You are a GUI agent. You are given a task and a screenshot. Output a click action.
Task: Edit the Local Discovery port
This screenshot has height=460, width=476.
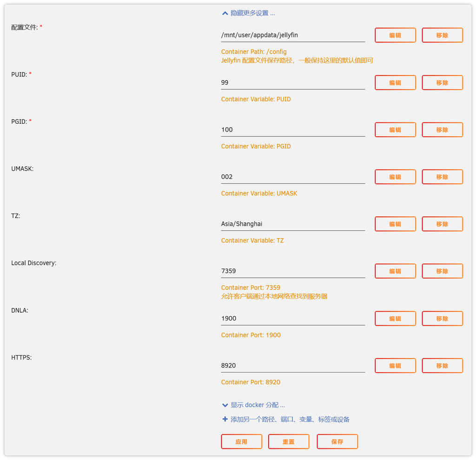(x=395, y=271)
